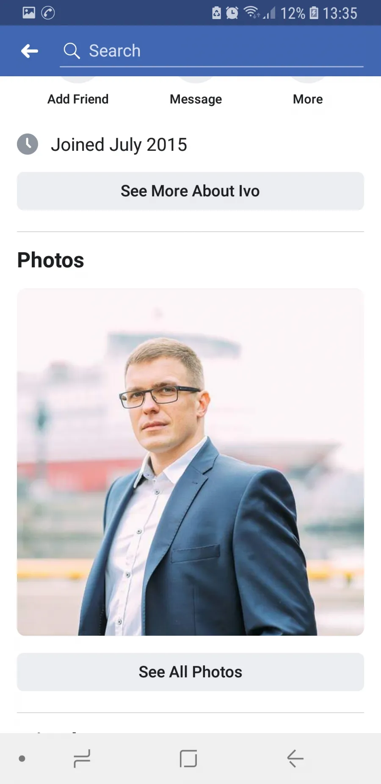Tap the Android home square icon
381x784 pixels.
188,759
